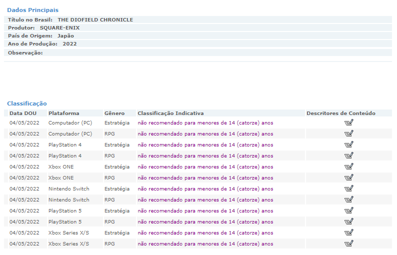Click Xbox ONE in the RPG row
Image resolution: width=397 pixels, height=255 pixels.
click(61, 178)
